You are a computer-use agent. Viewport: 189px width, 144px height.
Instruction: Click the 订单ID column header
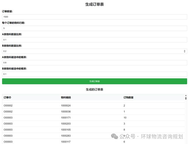7,97
